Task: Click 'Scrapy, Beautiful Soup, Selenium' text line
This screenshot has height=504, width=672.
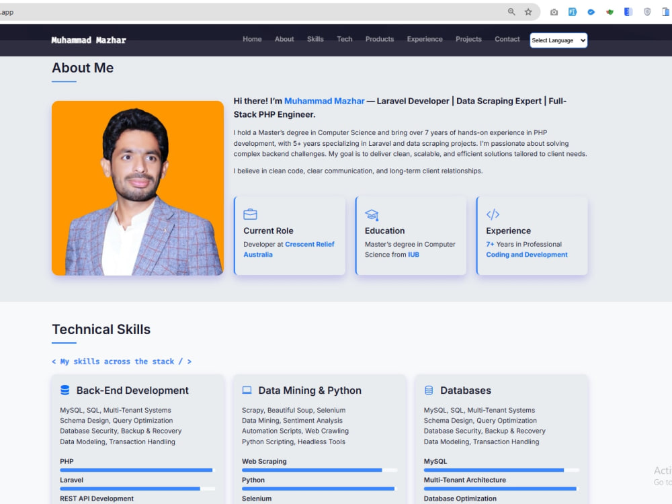Action: [x=294, y=410]
